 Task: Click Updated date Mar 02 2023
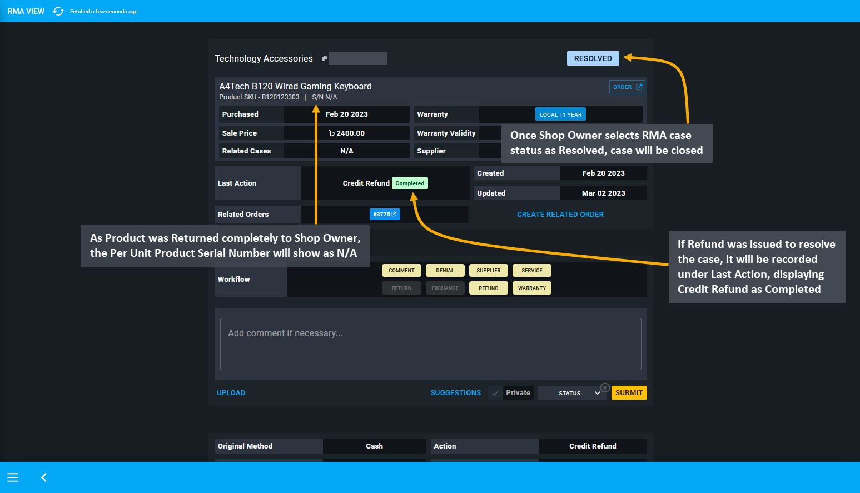603,193
